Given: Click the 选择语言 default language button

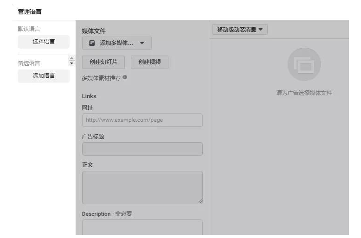Looking at the screenshot, I should pyautogui.click(x=44, y=42).
